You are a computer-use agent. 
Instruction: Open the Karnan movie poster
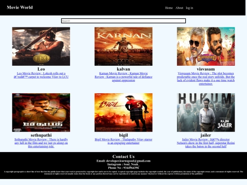click(123, 47)
